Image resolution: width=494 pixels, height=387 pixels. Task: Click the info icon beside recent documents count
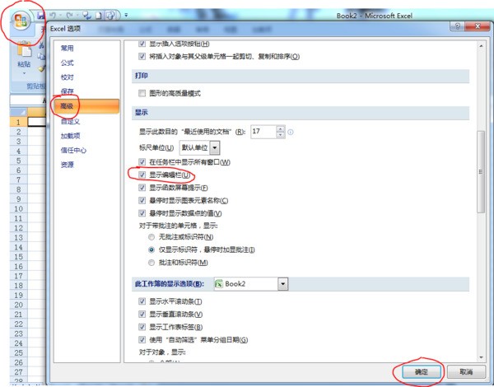pyautogui.click(x=291, y=132)
